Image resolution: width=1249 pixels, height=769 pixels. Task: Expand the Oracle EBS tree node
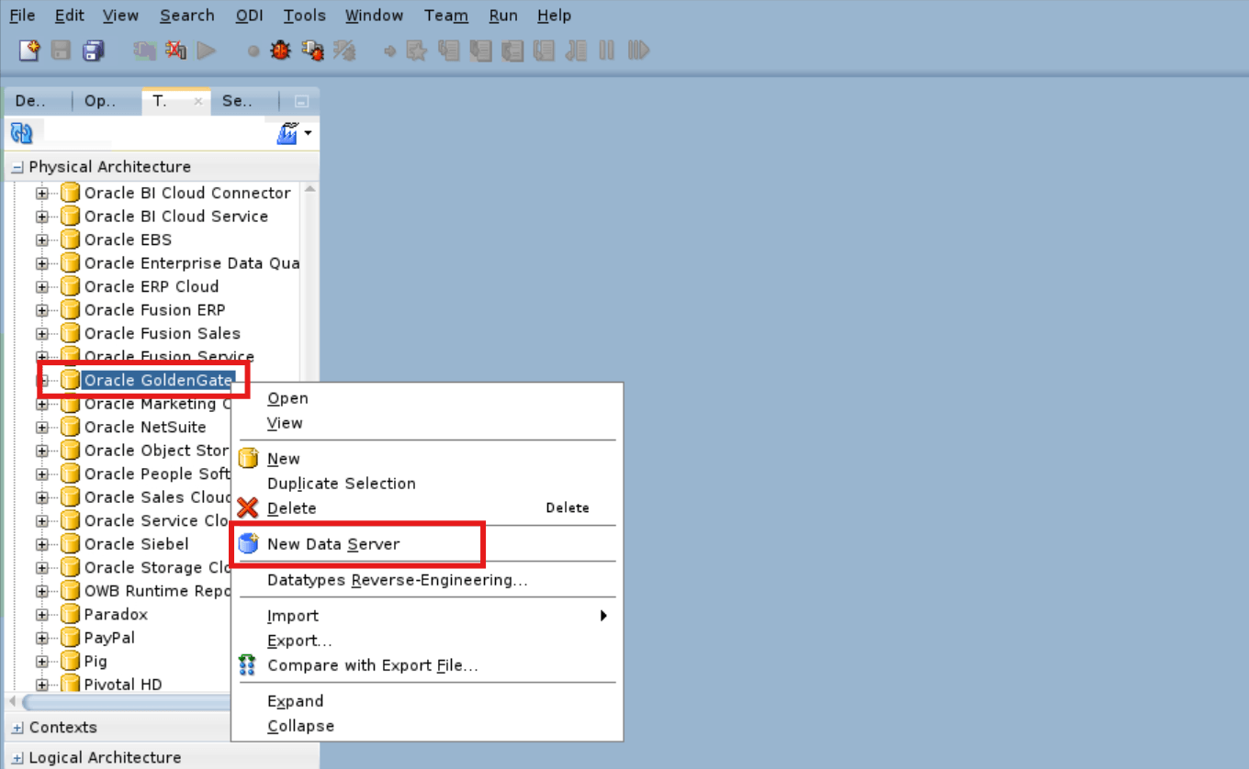[x=41, y=240]
